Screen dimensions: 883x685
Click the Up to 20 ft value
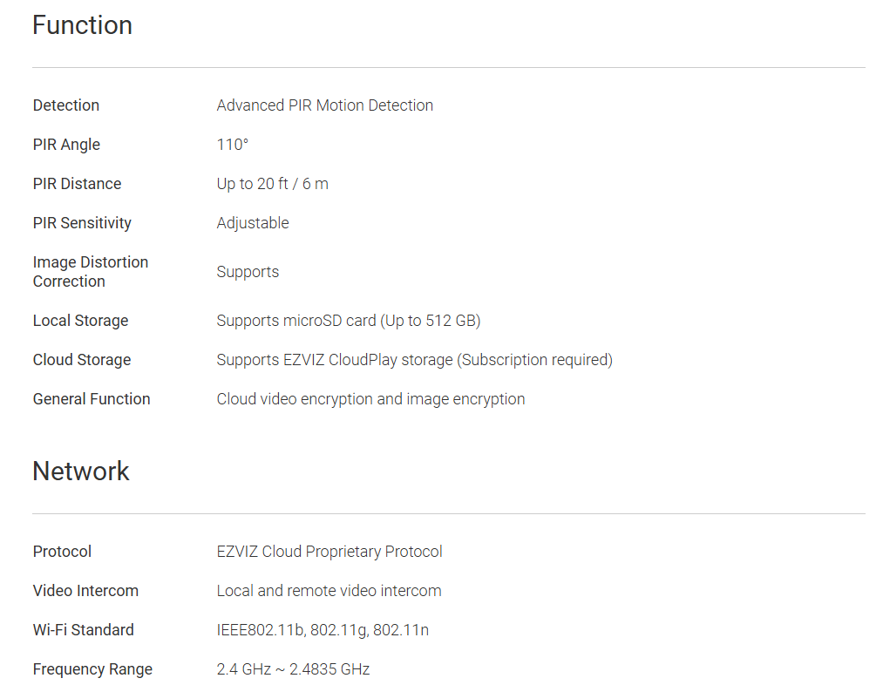click(272, 184)
